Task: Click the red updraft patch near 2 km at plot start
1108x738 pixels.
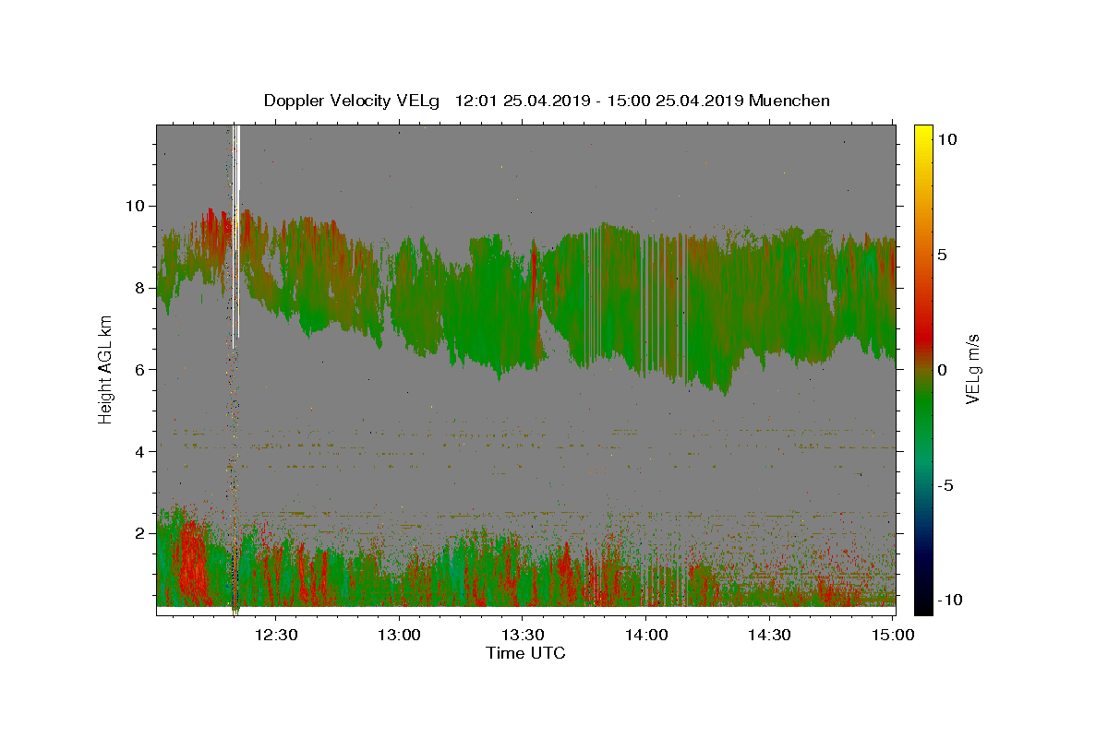Action: coord(192,558)
